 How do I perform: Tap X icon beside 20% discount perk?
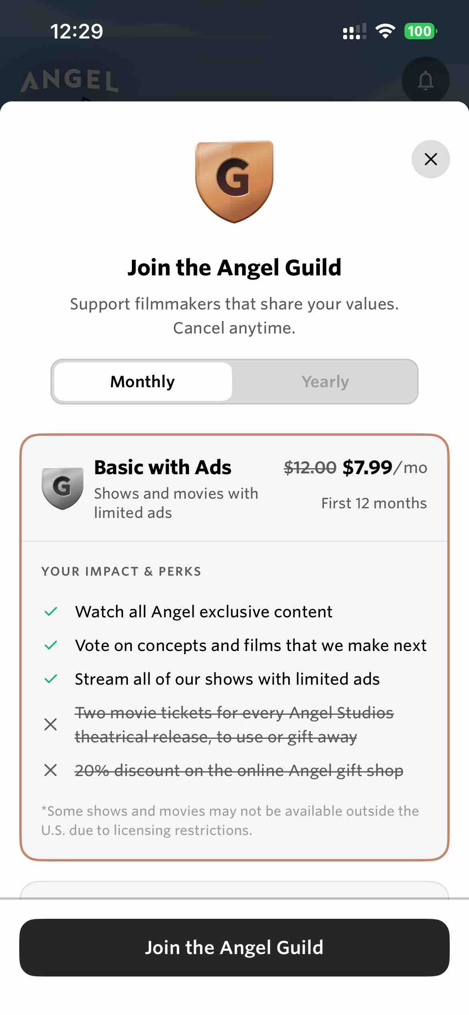tap(51, 770)
